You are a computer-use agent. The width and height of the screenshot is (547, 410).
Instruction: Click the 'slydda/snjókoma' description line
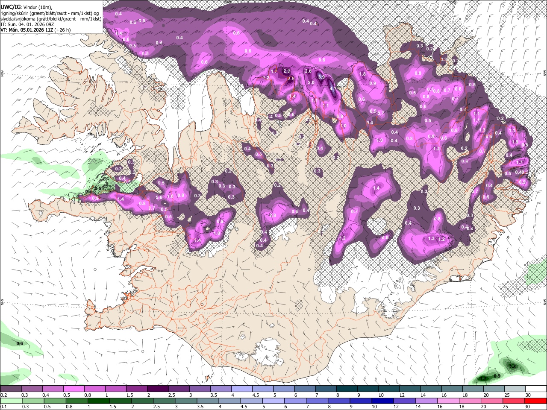pyautogui.click(x=51, y=19)
